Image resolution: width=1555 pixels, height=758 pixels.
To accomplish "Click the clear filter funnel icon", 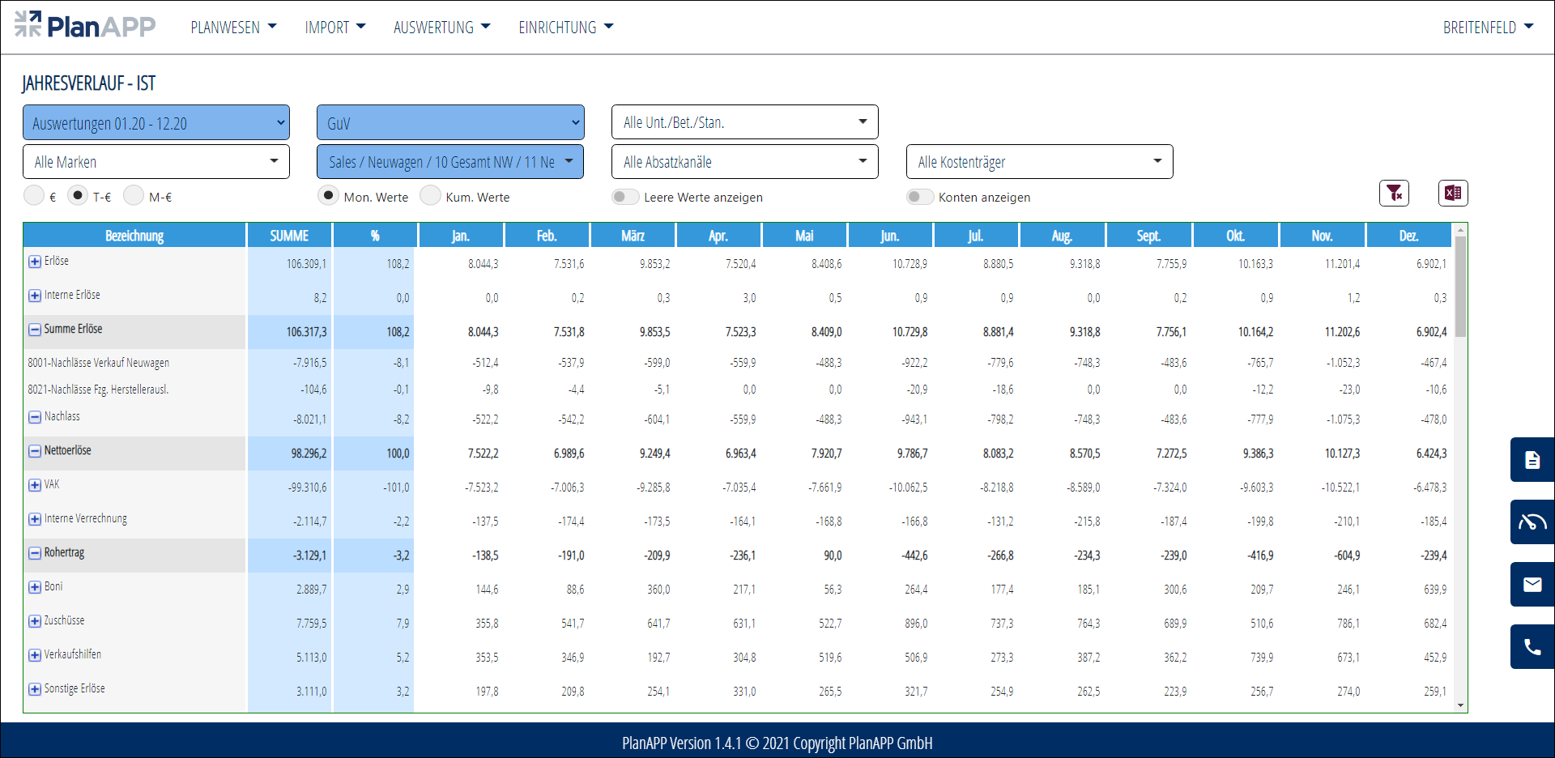I will 1394,193.
